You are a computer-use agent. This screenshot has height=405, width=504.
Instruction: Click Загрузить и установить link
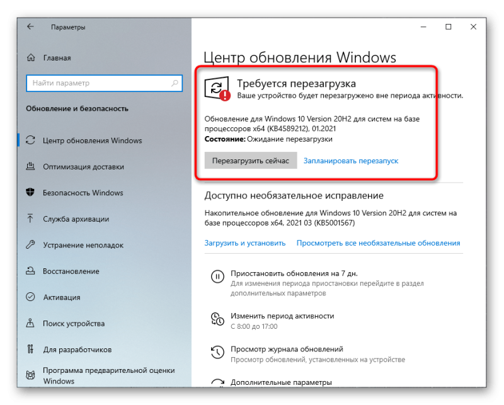(245, 243)
